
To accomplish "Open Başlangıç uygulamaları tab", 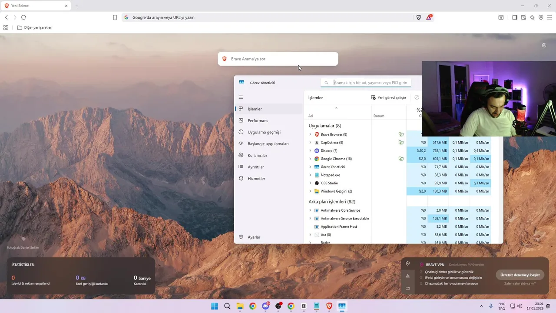I will (268, 143).
